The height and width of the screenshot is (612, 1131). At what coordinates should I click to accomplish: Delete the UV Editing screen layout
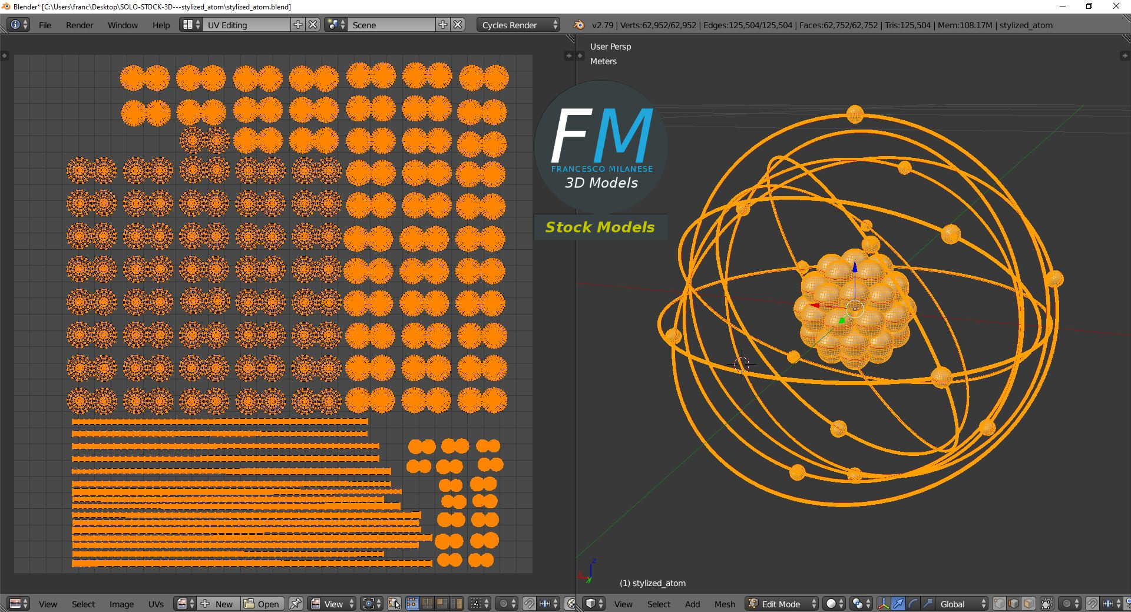(x=313, y=25)
